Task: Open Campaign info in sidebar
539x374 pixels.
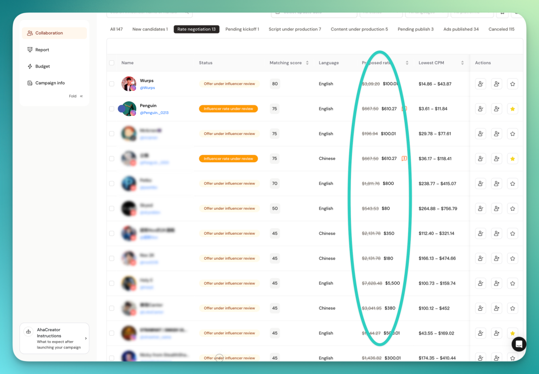Action: click(x=50, y=83)
